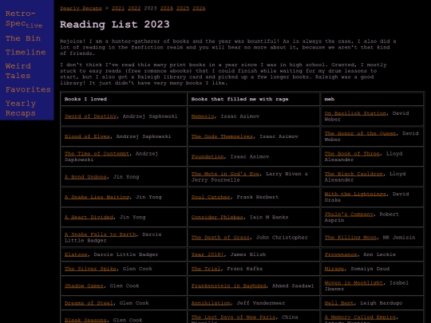This screenshot has height=323, width=431.
Task: Click the 'meh' column header
Action: click(330, 99)
